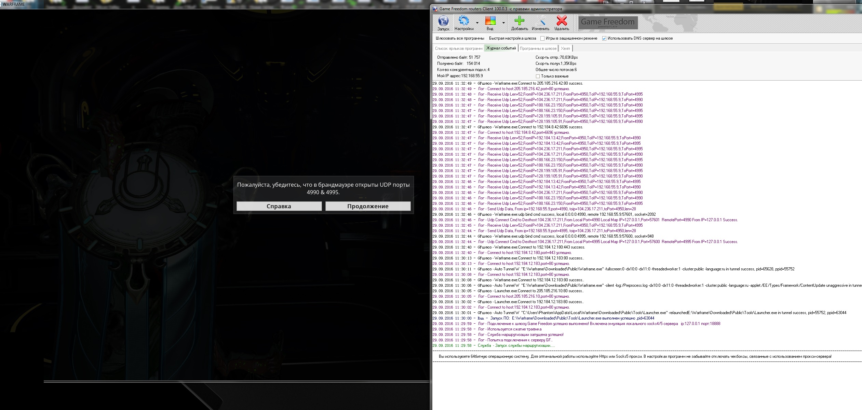This screenshot has width=862, height=410.
Task: Click the Изменить tools icon
Action: coord(540,21)
